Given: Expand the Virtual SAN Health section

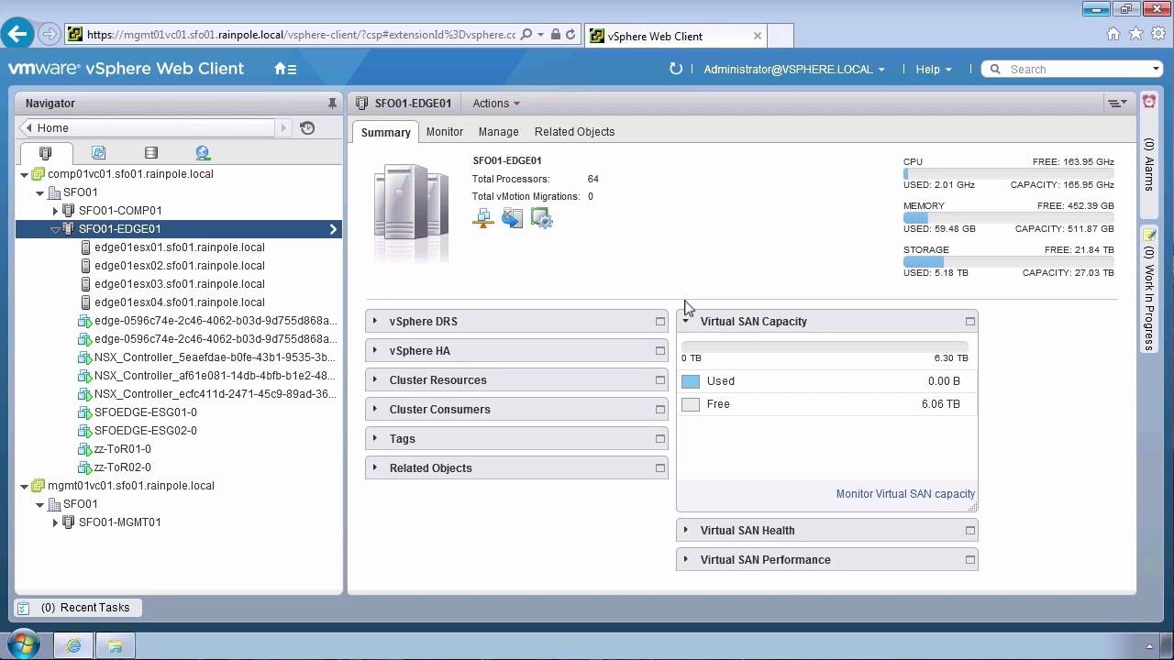Looking at the screenshot, I should [x=685, y=530].
